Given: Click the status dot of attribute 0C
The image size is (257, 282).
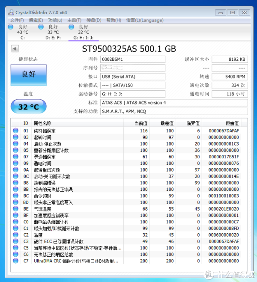Looking at the screenshot, I should coord(16,176).
